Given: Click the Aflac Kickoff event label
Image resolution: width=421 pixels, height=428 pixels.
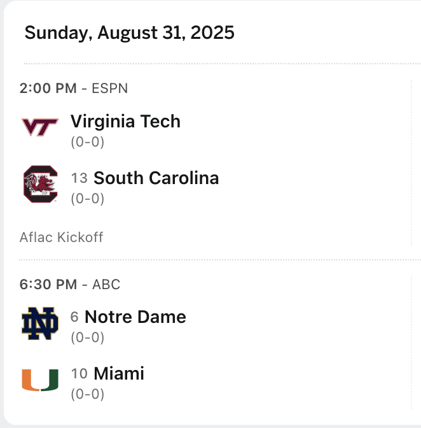Looking at the screenshot, I should [61, 238].
